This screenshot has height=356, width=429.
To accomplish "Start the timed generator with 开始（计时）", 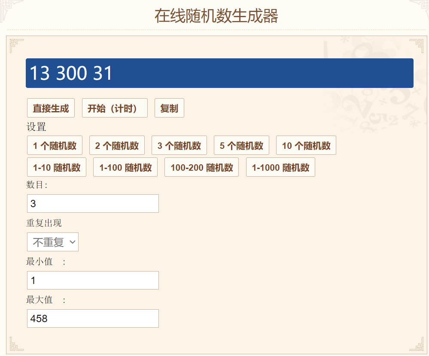I will (115, 108).
